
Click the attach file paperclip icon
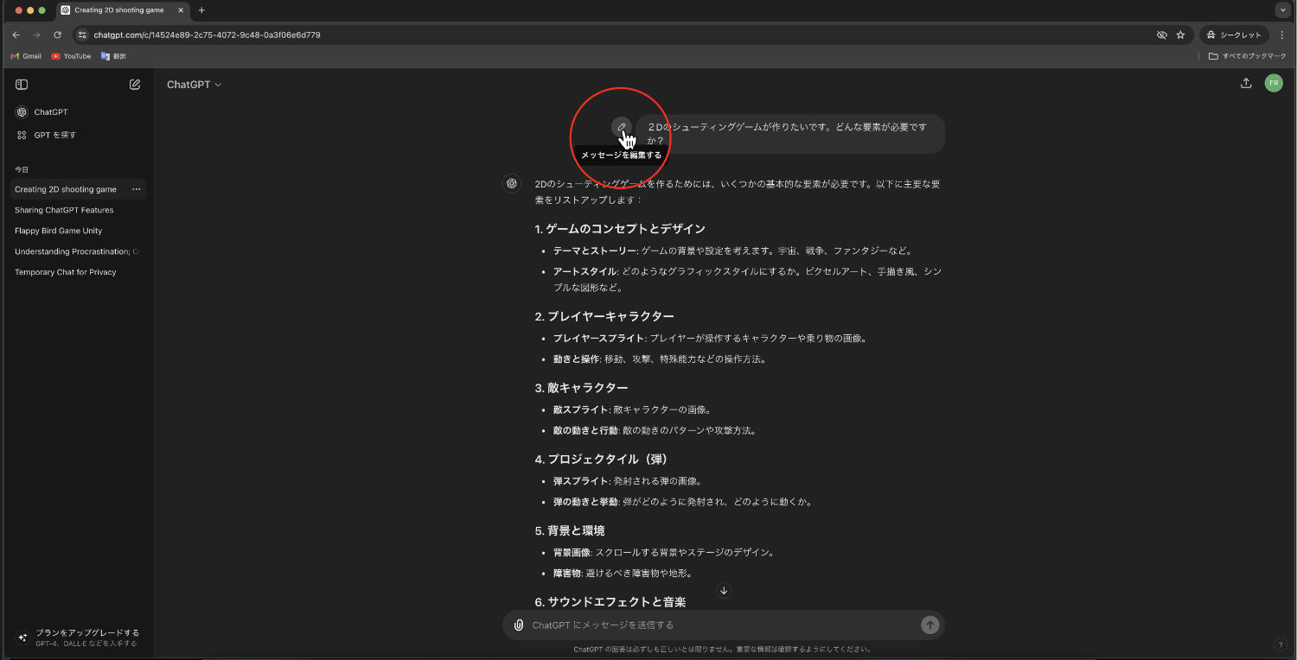[519, 625]
